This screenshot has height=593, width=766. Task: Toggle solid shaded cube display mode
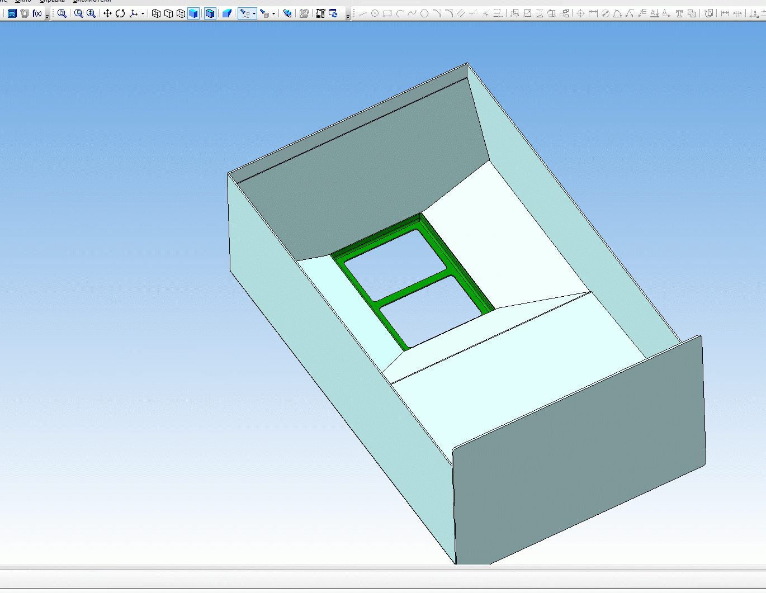(193, 13)
